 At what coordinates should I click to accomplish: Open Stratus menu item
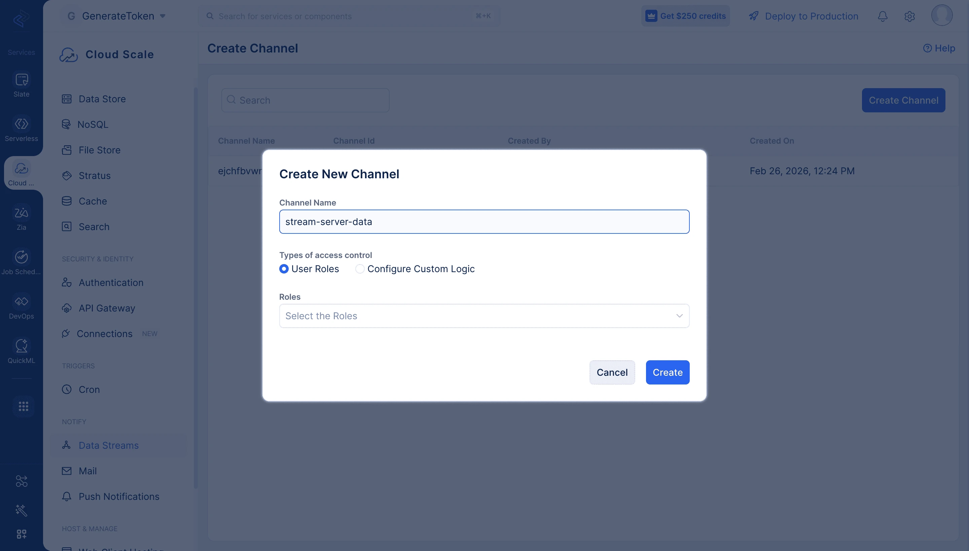coord(95,176)
